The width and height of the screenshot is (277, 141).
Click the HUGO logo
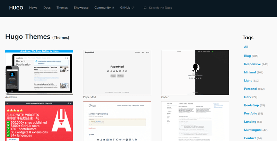16,8
